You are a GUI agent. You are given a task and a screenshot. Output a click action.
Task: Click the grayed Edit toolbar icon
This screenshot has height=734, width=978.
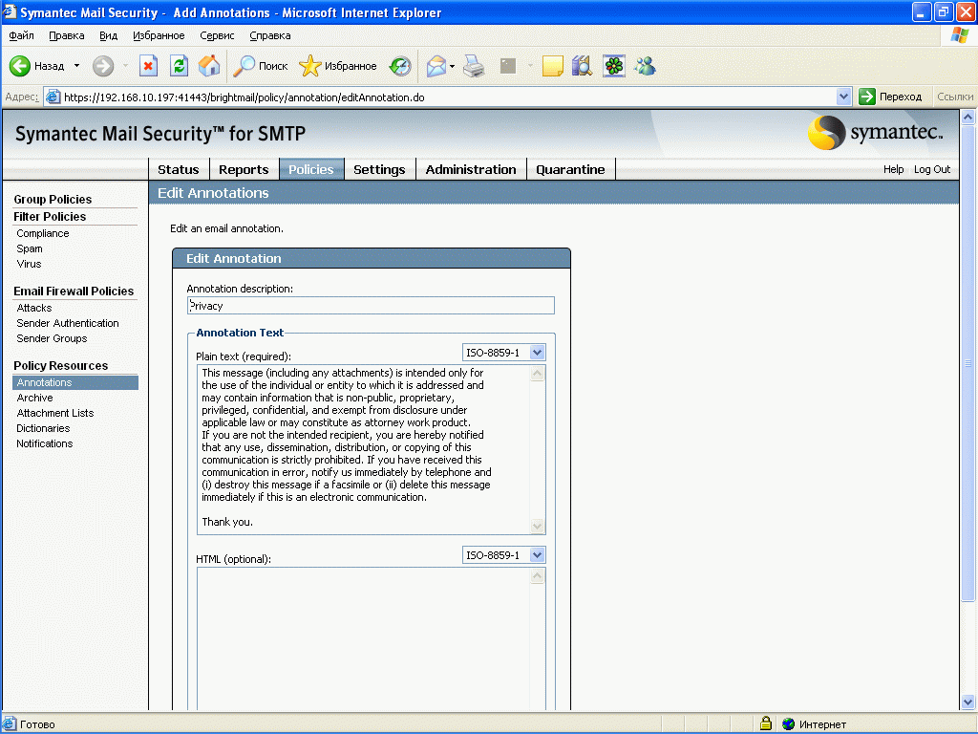click(x=508, y=66)
